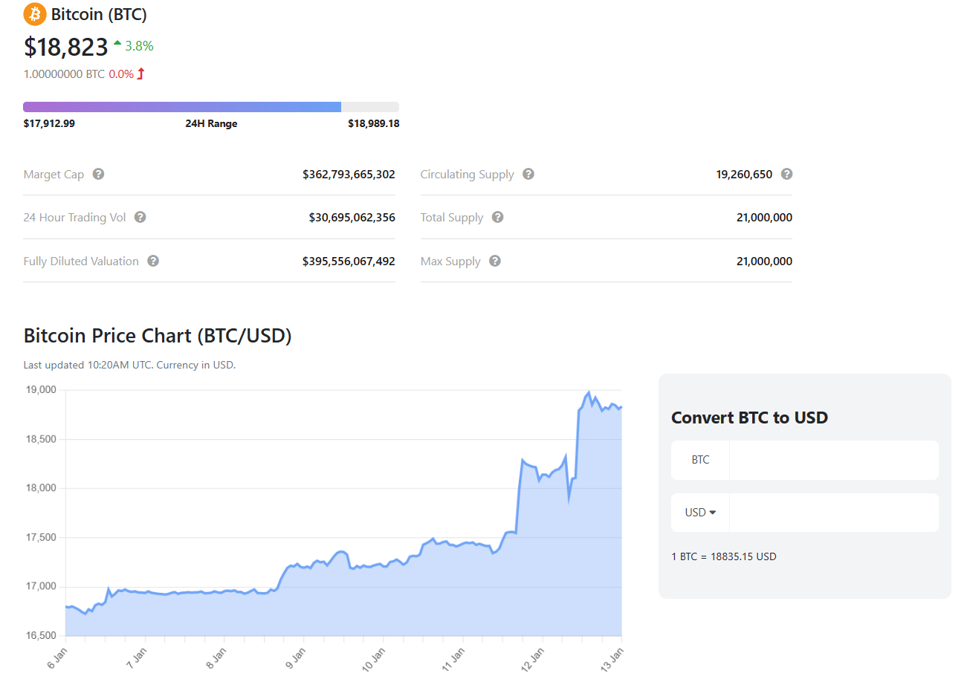
Task: Click the $17,912.99 range low value
Action: pos(49,123)
